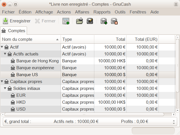
Task: Click the vertical scrollbar down arrow
Action: coord(177,111)
